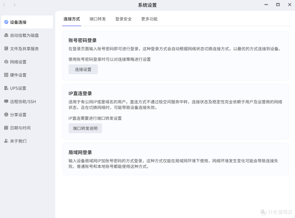Image resolution: width=295 pixels, height=218 pixels.
Task: Open 关于我们 label in sidebar
Action: click(x=18, y=141)
